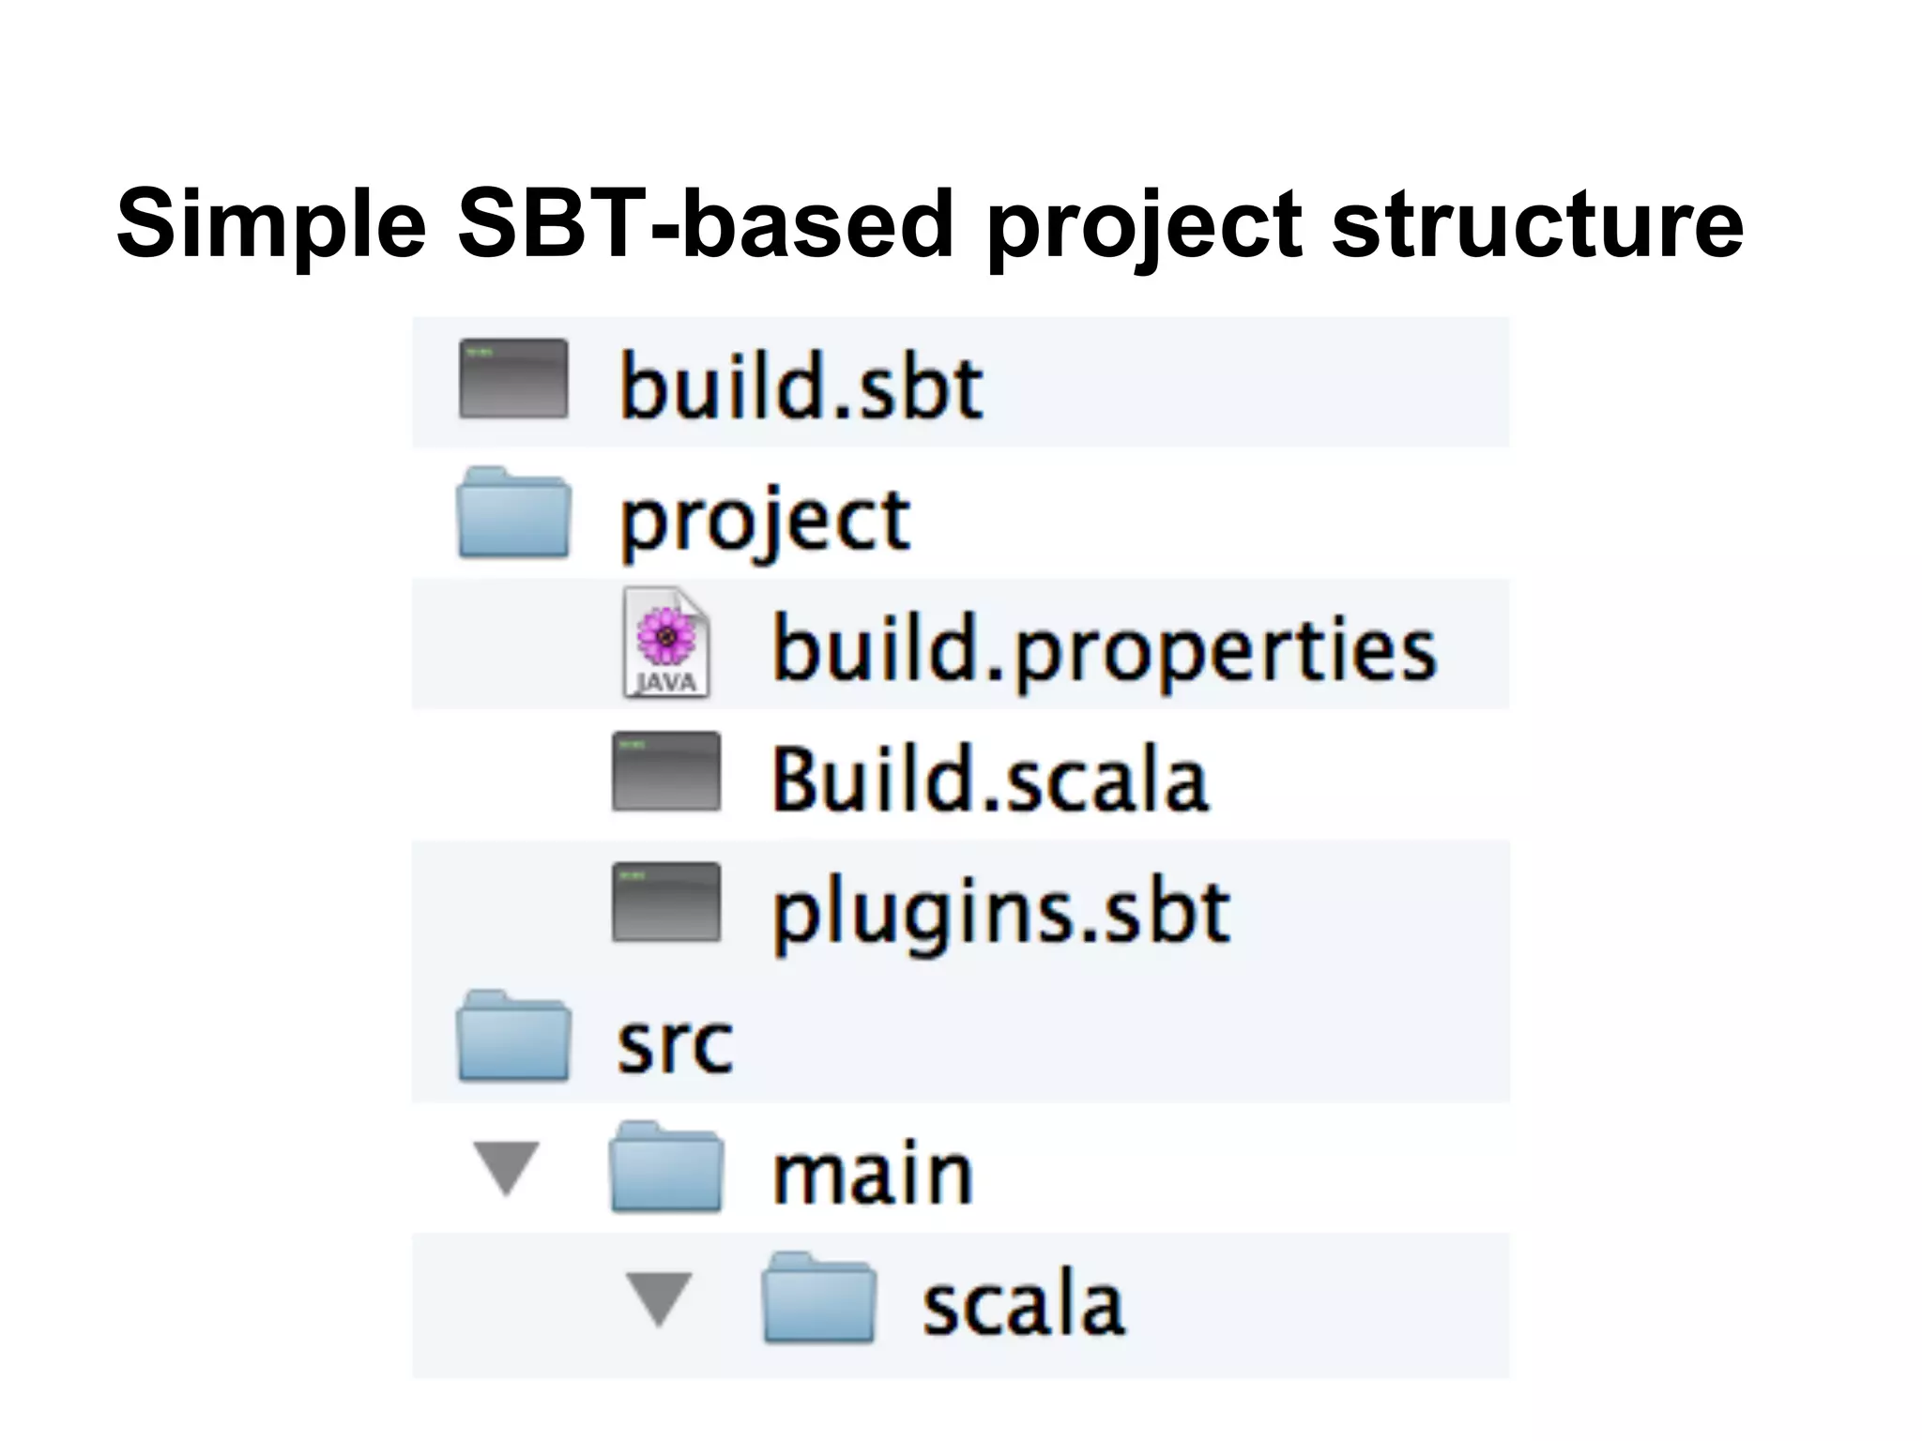Click the build.properties Java file icon

tap(665, 643)
